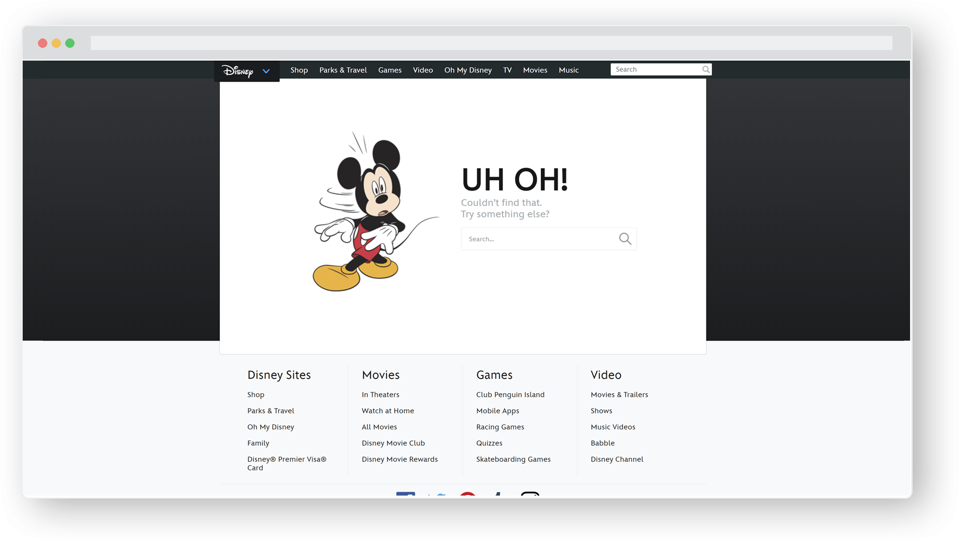Screen dimensions: 959x541
Task: Open Club Penguin Island link
Action: click(x=510, y=395)
